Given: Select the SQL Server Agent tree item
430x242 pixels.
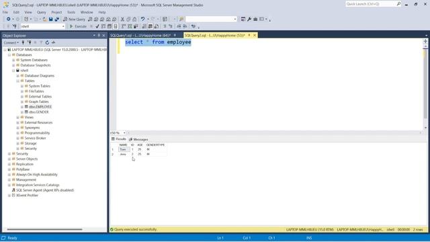Looking at the screenshot, I should click(x=45, y=190).
